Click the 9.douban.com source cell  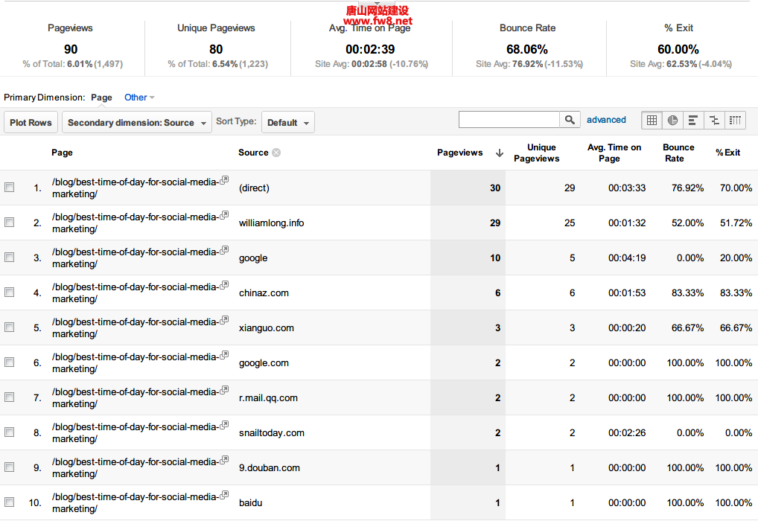270,468
